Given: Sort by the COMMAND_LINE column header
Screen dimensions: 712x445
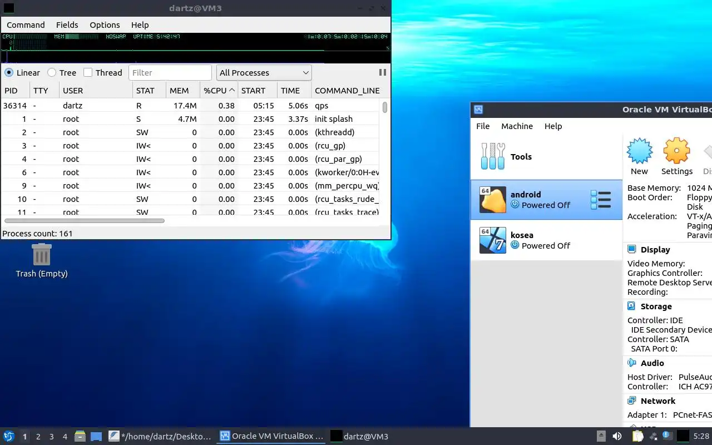Looking at the screenshot, I should tap(347, 90).
